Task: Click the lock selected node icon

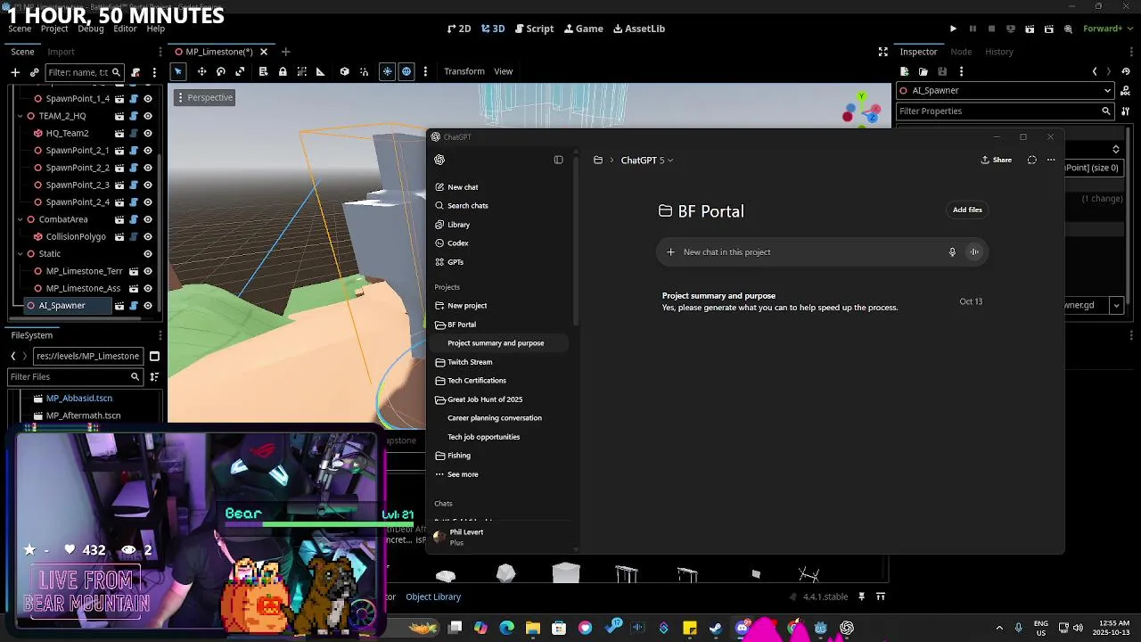Action: click(x=283, y=71)
